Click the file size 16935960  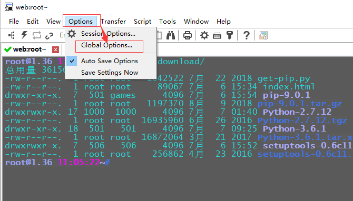[x=163, y=120]
